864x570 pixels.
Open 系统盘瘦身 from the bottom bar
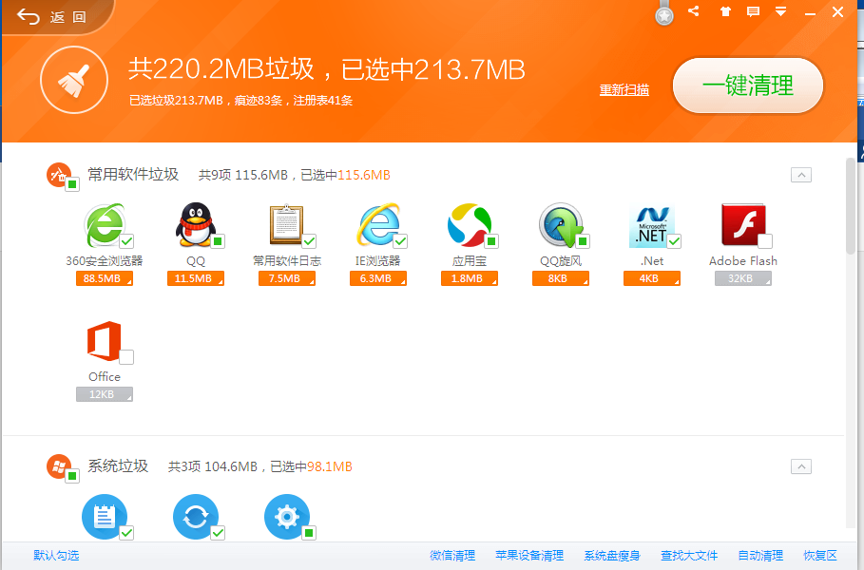point(612,556)
